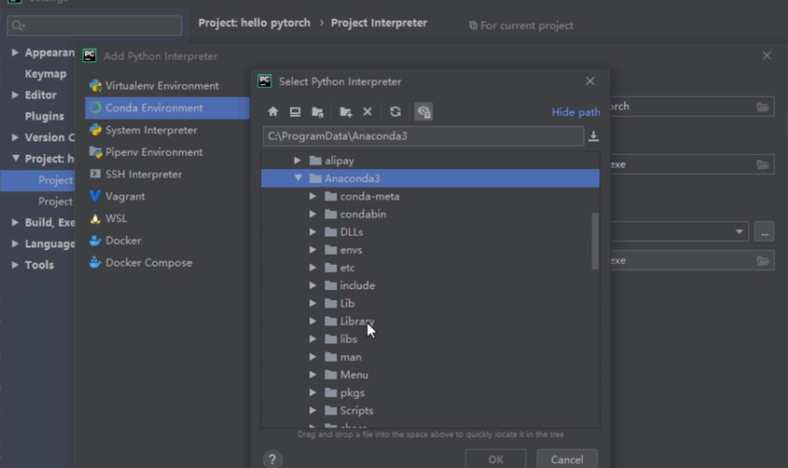
Task: Delete the selected item via X toolbar icon
Action: point(367,112)
